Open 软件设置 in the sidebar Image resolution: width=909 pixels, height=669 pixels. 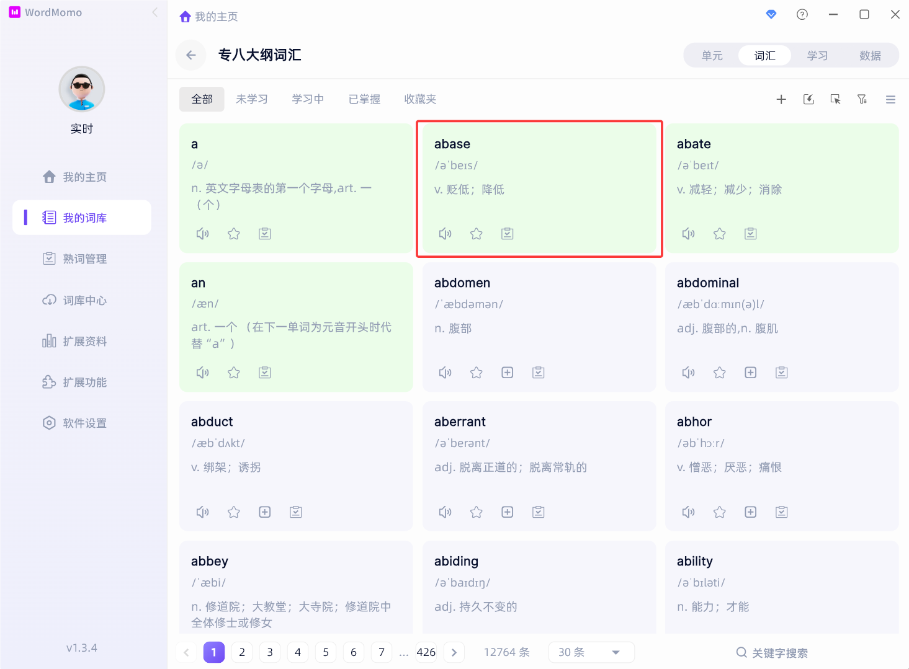click(82, 423)
